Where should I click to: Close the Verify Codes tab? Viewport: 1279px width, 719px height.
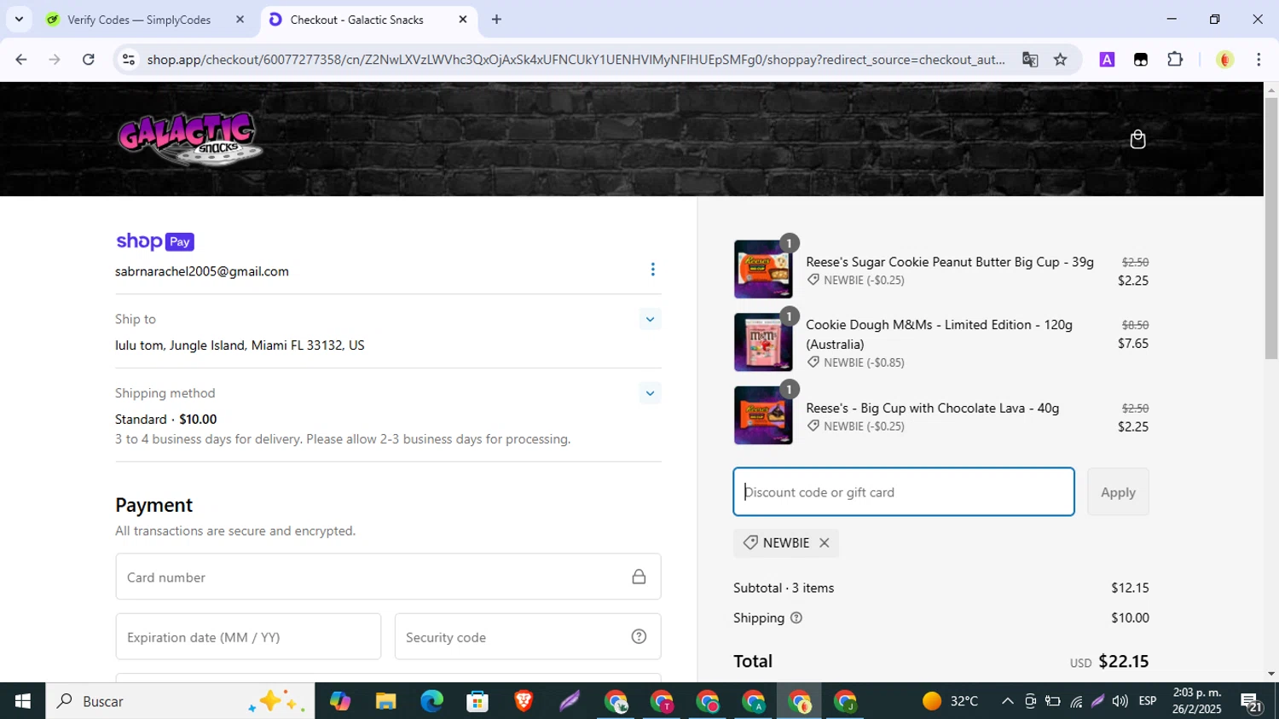click(x=240, y=20)
